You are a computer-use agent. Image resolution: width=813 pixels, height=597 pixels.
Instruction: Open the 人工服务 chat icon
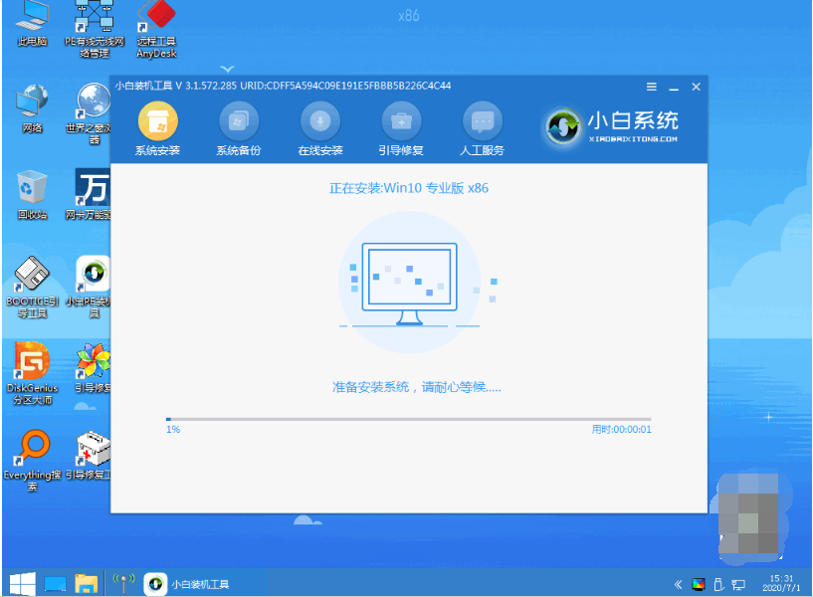pyautogui.click(x=483, y=121)
